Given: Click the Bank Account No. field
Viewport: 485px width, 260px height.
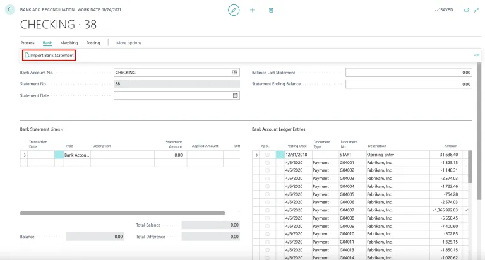Looking at the screenshot, I should tap(177, 73).
